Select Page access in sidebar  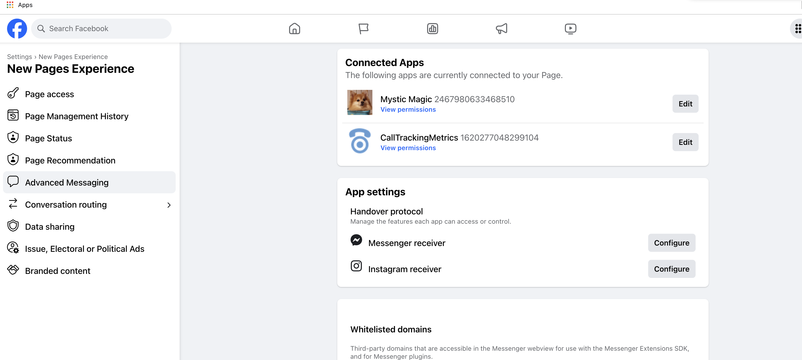tap(49, 94)
